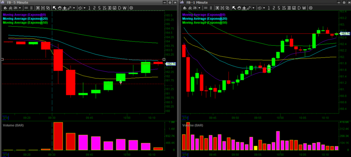Open drawing tools dropdown in 1 Minute toolbar
The height and width of the screenshot is (157, 351).
(x=253, y=8)
